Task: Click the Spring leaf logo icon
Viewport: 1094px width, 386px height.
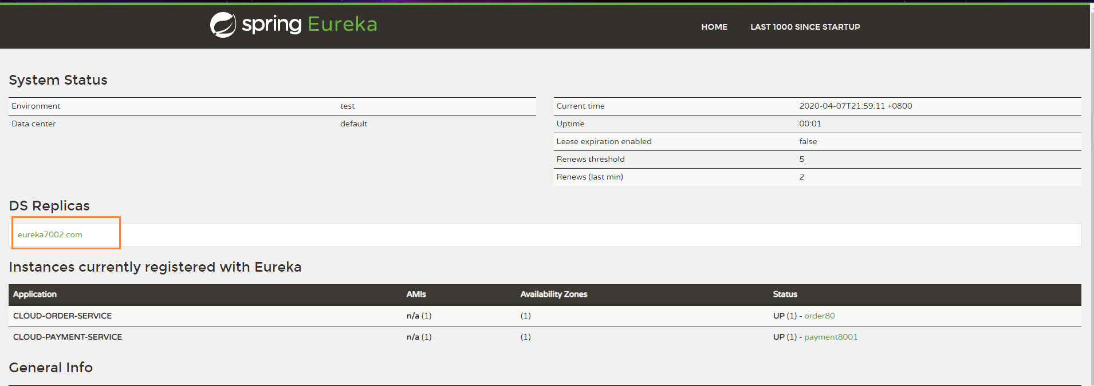Action: pos(223,25)
